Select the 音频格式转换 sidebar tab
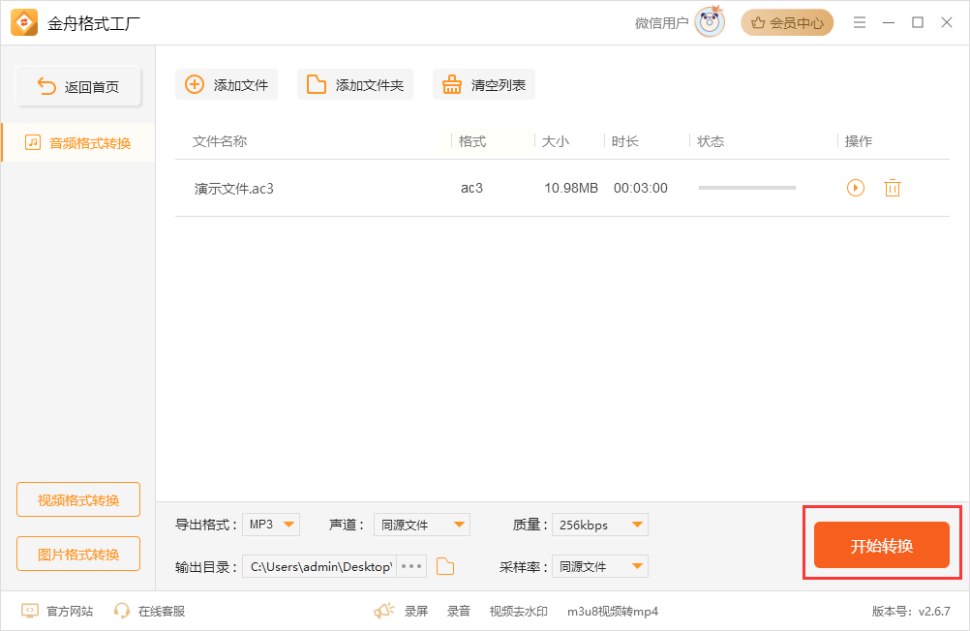Image resolution: width=970 pixels, height=631 pixels. (x=78, y=142)
